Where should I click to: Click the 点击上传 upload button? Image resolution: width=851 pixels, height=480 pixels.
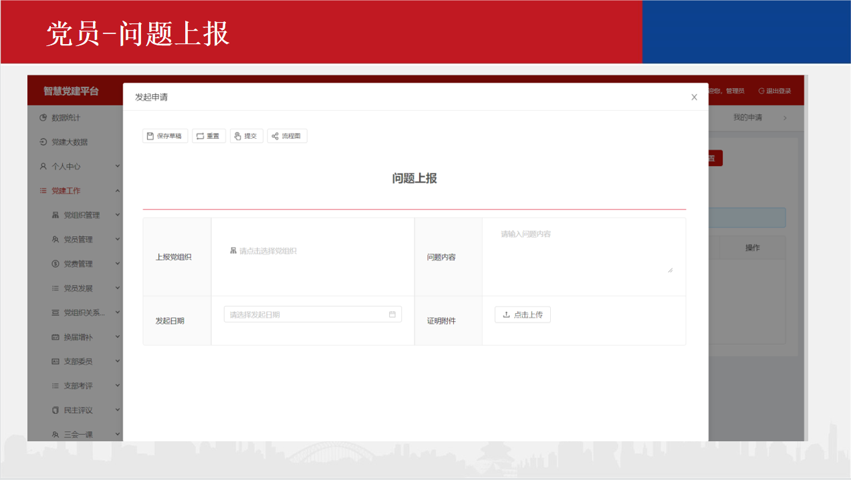point(522,314)
